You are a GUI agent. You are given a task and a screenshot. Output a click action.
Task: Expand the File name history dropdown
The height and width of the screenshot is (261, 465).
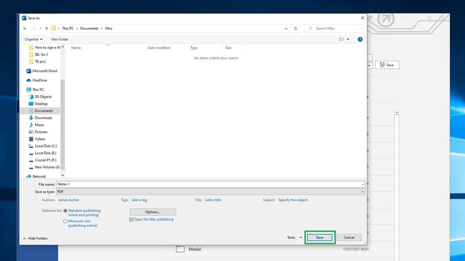coord(363,184)
